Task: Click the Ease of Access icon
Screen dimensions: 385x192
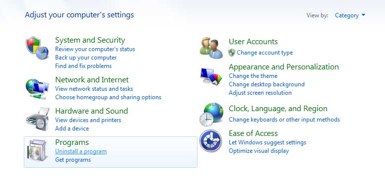Action: 211,141
